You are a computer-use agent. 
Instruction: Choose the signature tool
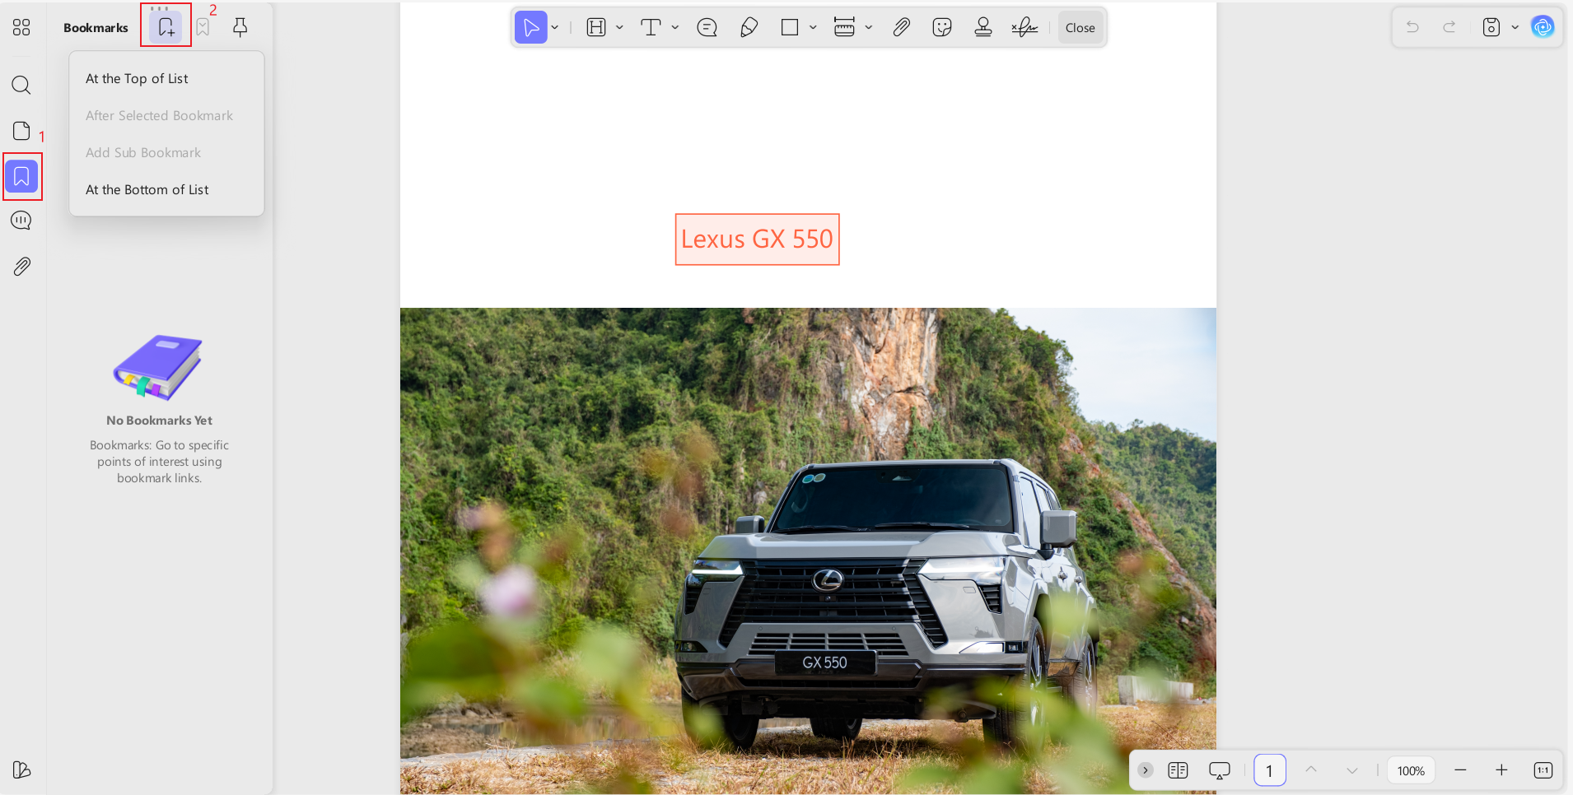[x=1025, y=27]
